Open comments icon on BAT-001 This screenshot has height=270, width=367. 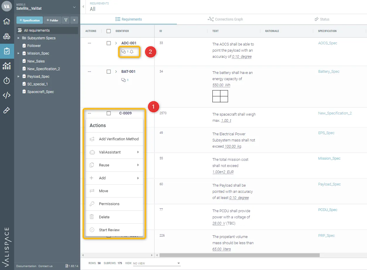124,80
